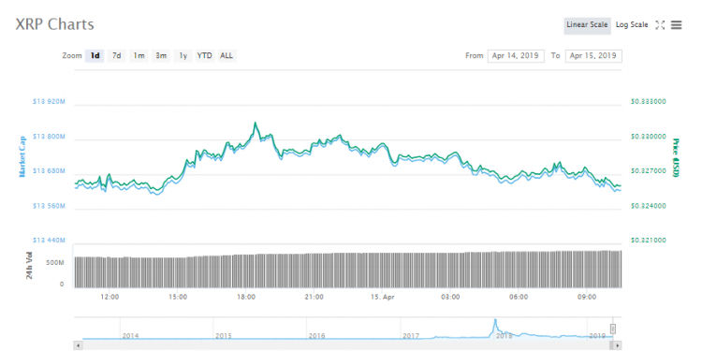This screenshot has width=702, height=351.
Task: Click the 06:00 time axis label
Action: coord(519,297)
